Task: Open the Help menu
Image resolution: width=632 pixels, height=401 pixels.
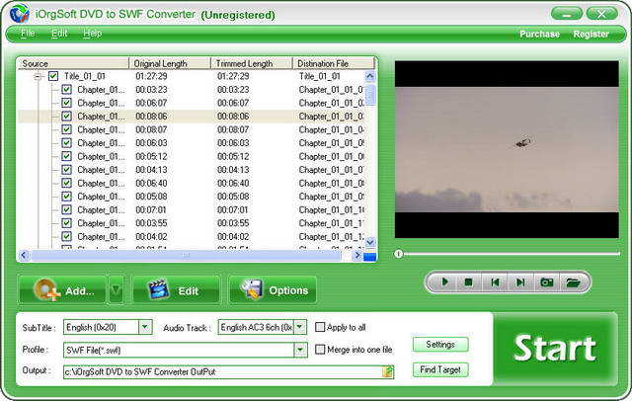Action: (x=92, y=33)
